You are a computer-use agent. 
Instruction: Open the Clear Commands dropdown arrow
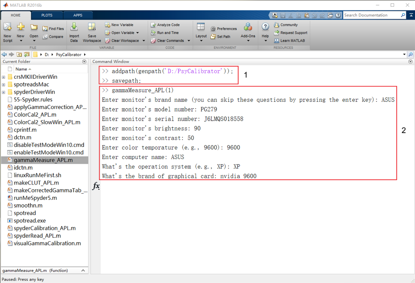click(189, 41)
